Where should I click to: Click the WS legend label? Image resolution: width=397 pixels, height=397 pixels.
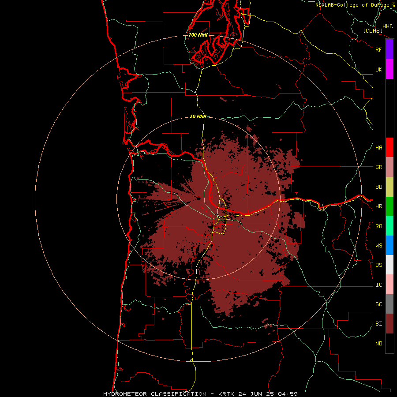[x=378, y=246]
